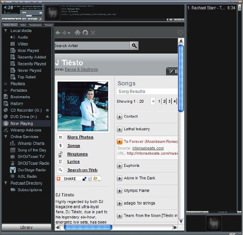The image size is (243, 235).
Task: Open Bookmarks in the library tree
Action: point(20,97)
